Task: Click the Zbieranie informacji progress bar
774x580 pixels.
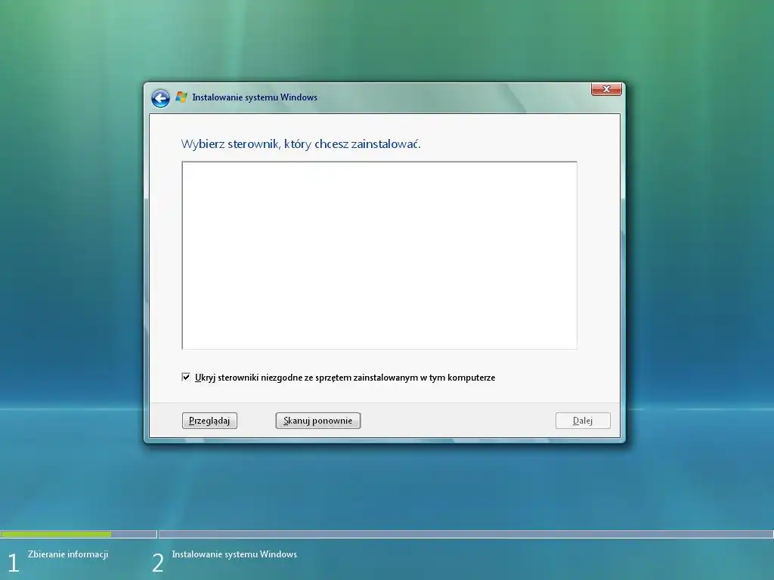Action: pyautogui.click(x=79, y=534)
